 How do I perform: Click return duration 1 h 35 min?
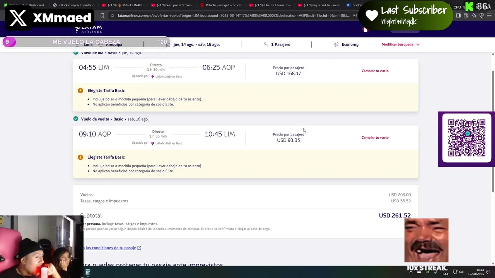click(x=158, y=136)
